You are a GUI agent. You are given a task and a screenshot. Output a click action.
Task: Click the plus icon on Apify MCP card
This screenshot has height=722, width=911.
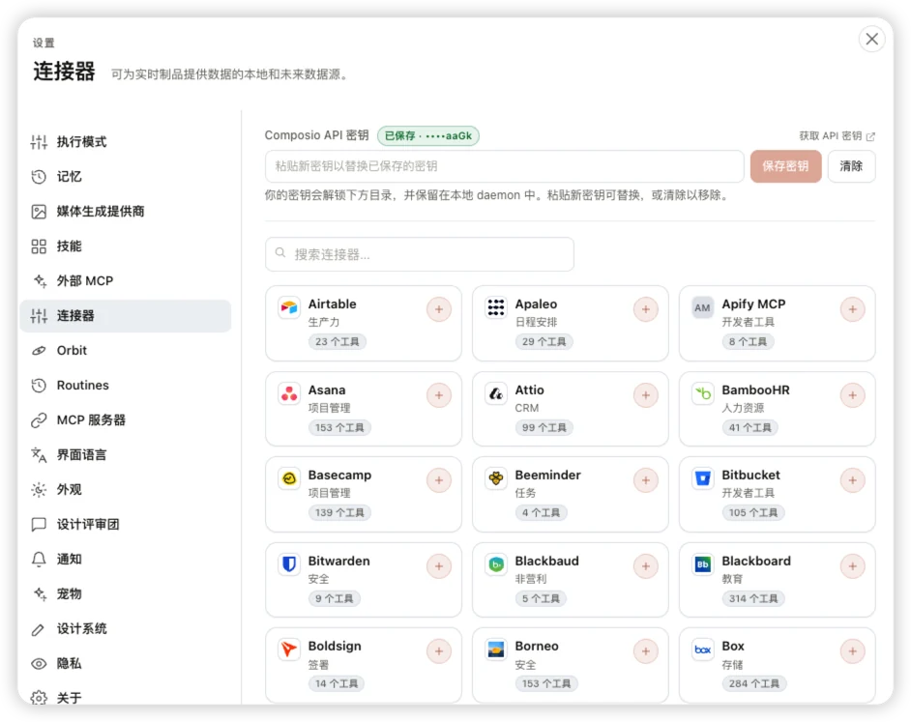(852, 309)
